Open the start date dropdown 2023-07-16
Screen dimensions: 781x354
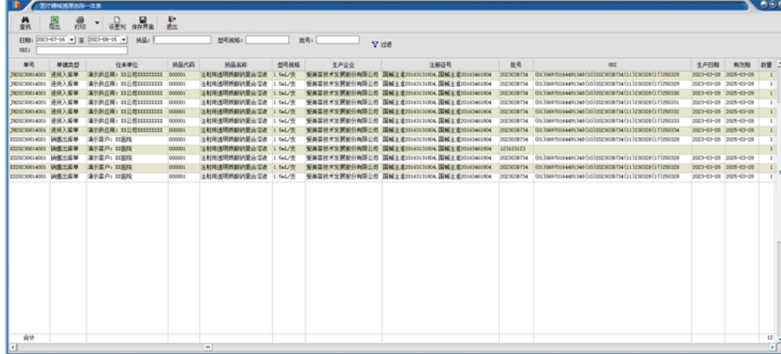(71, 39)
